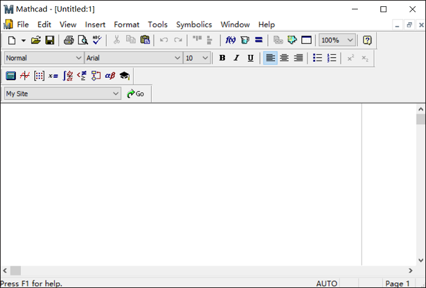Viewport: 426px width, 288px height.
Task: Open the Programming toolbar
Action: pos(96,76)
